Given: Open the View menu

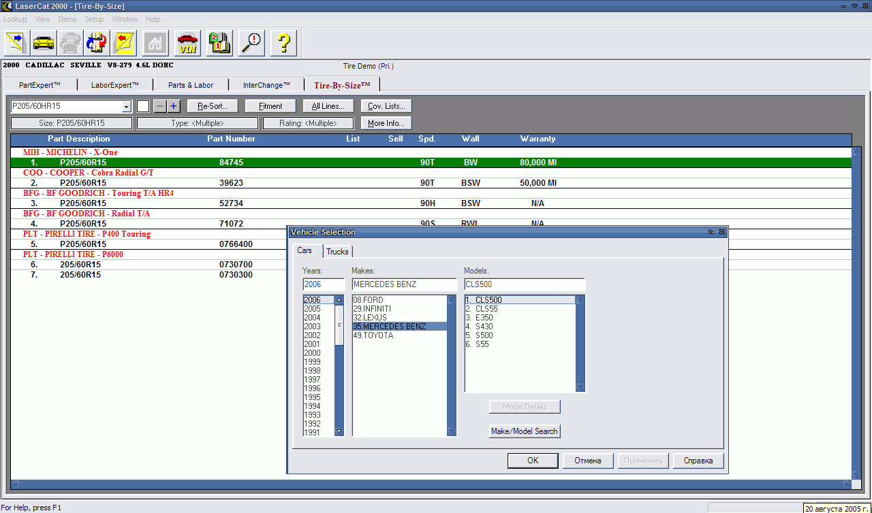Looking at the screenshot, I should pyautogui.click(x=42, y=19).
